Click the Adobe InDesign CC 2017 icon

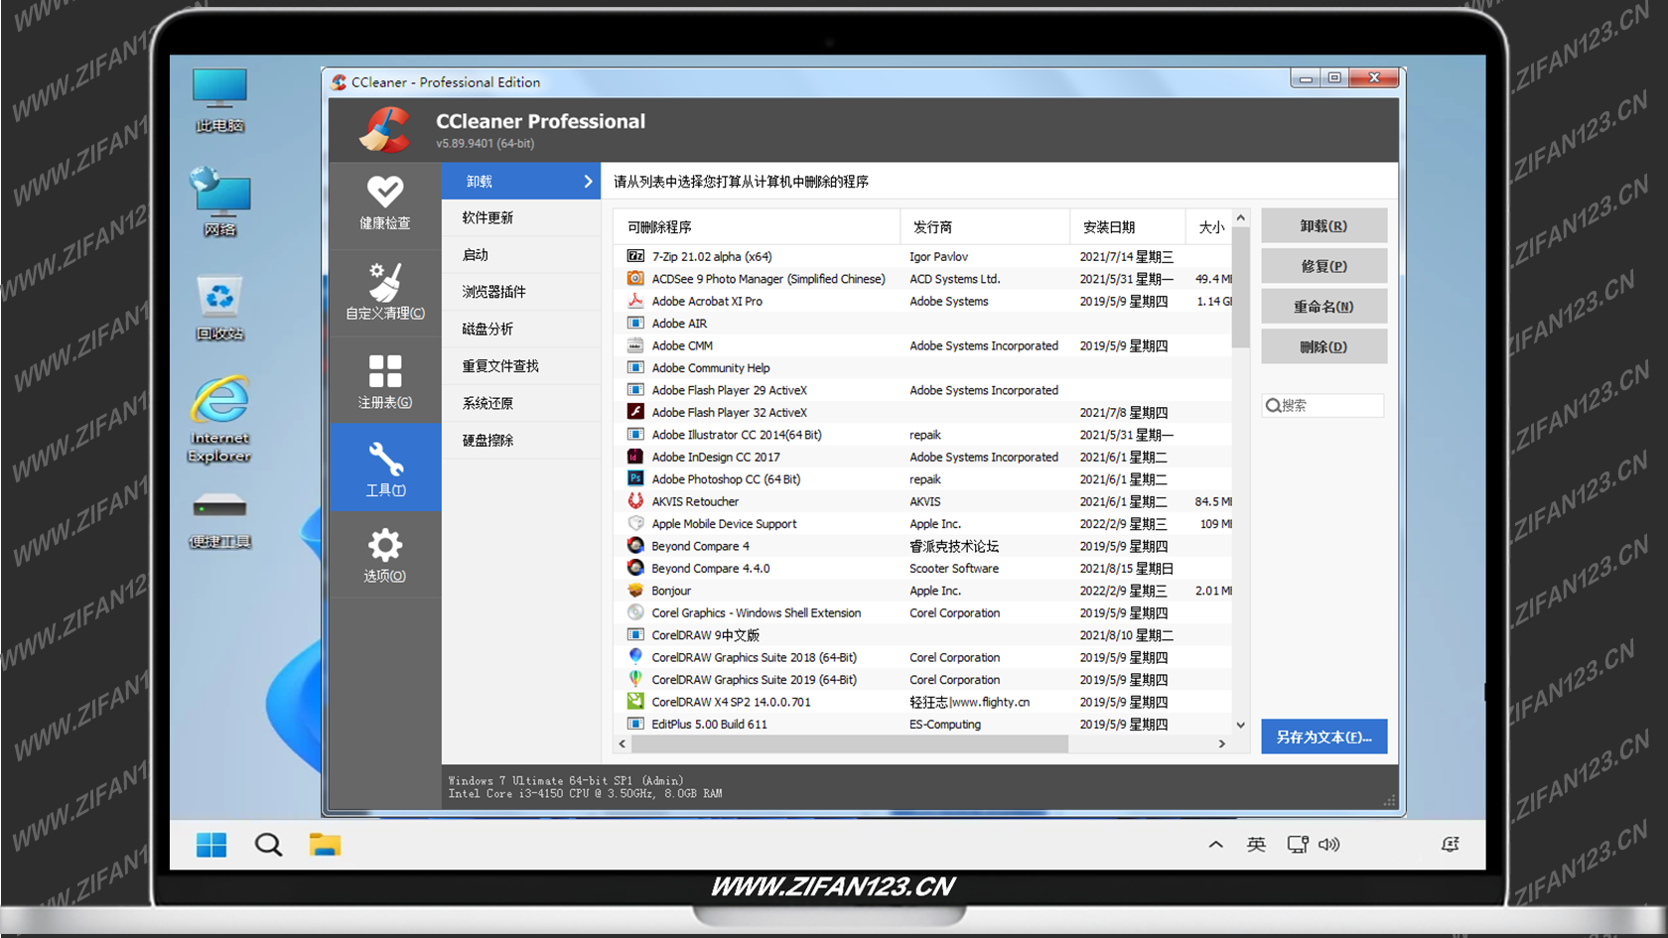tap(635, 457)
